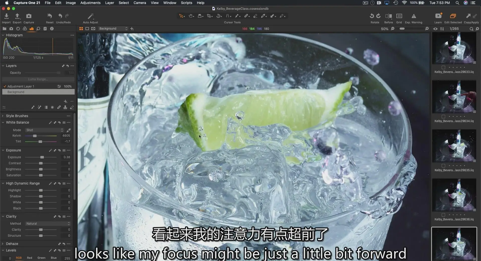This screenshot has height=261, width=481.
Task: Toggle the Exp. Warning indicator
Action: pos(414,16)
